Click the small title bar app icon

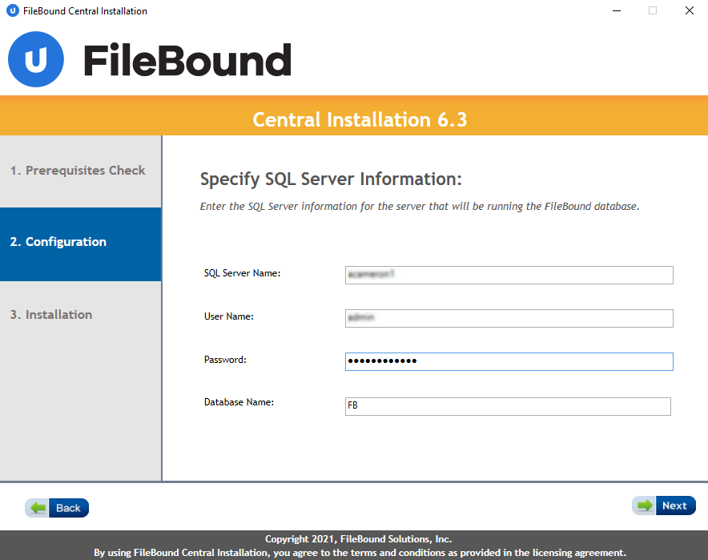click(12, 11)
